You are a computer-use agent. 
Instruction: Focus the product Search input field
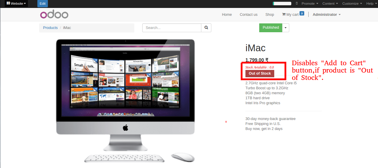click(172, 28)
